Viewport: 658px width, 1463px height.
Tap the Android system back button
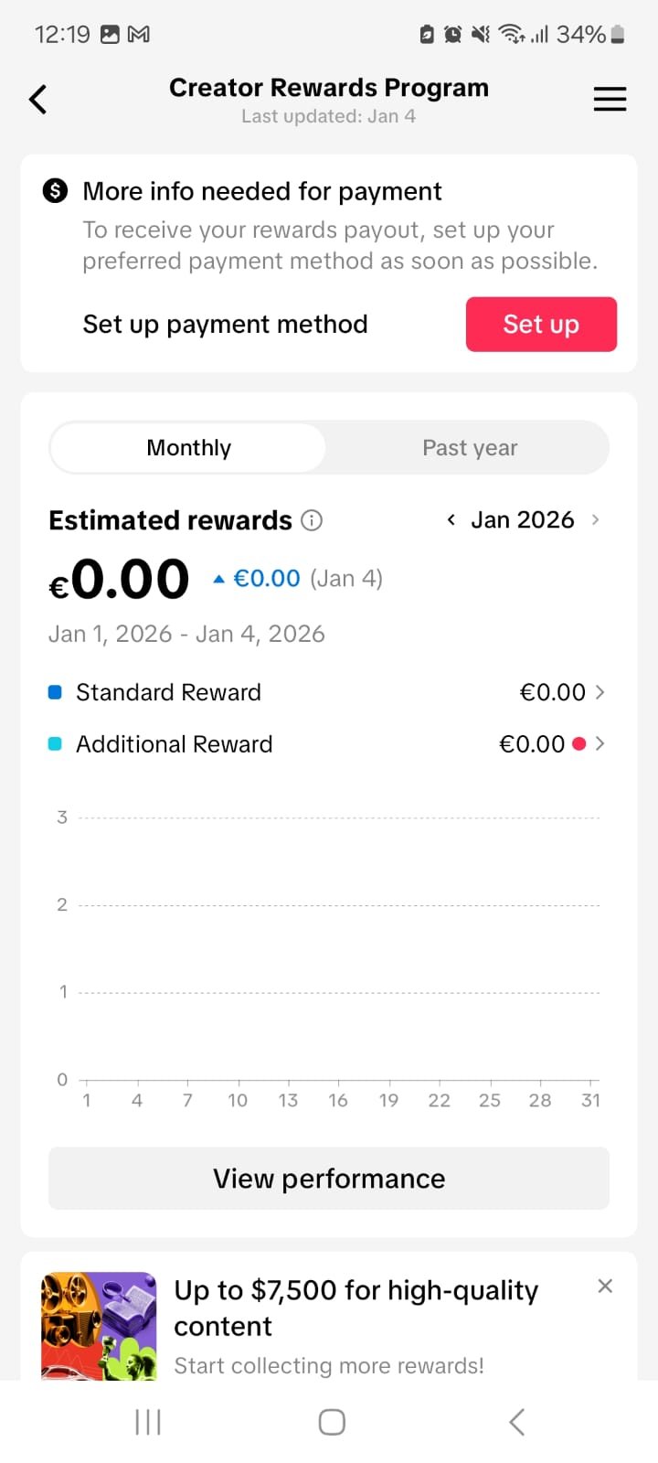coord(516,1422)
